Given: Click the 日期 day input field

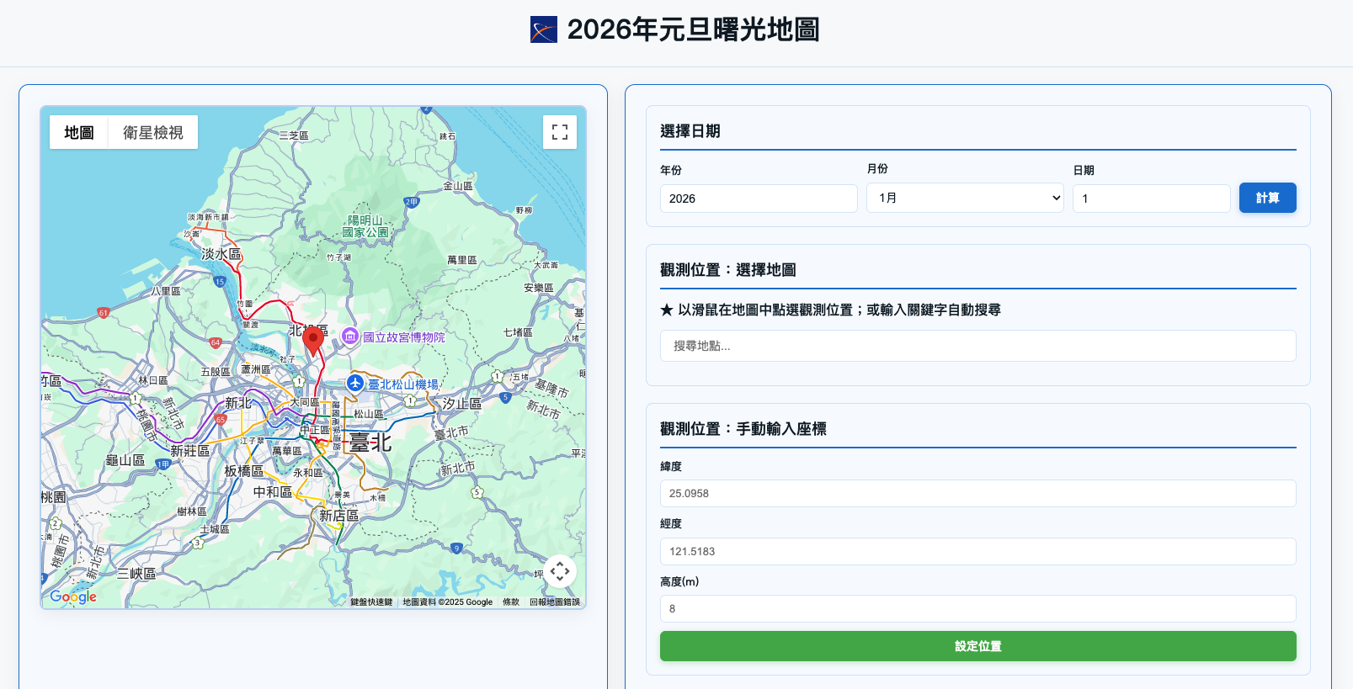Looking at the screenshot, I should pos(1152,199).
